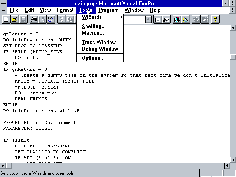This screenshot has height=177, width=236.
Task: Click the line 'hFile = FCREATE (SETUP_FILE)'
Action: pyautogui.click(x=56, y=81)
